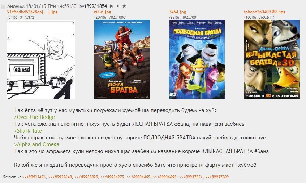Expand the Лесная Братва poster thumbnail
The image size is (306, 183).
pos(122,59)
